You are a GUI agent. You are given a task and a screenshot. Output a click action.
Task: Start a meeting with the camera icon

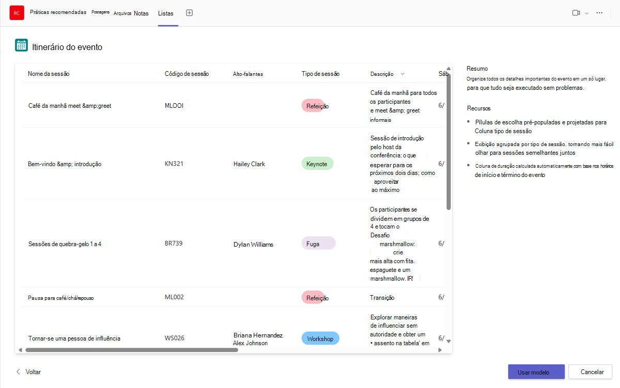[576, 13]
